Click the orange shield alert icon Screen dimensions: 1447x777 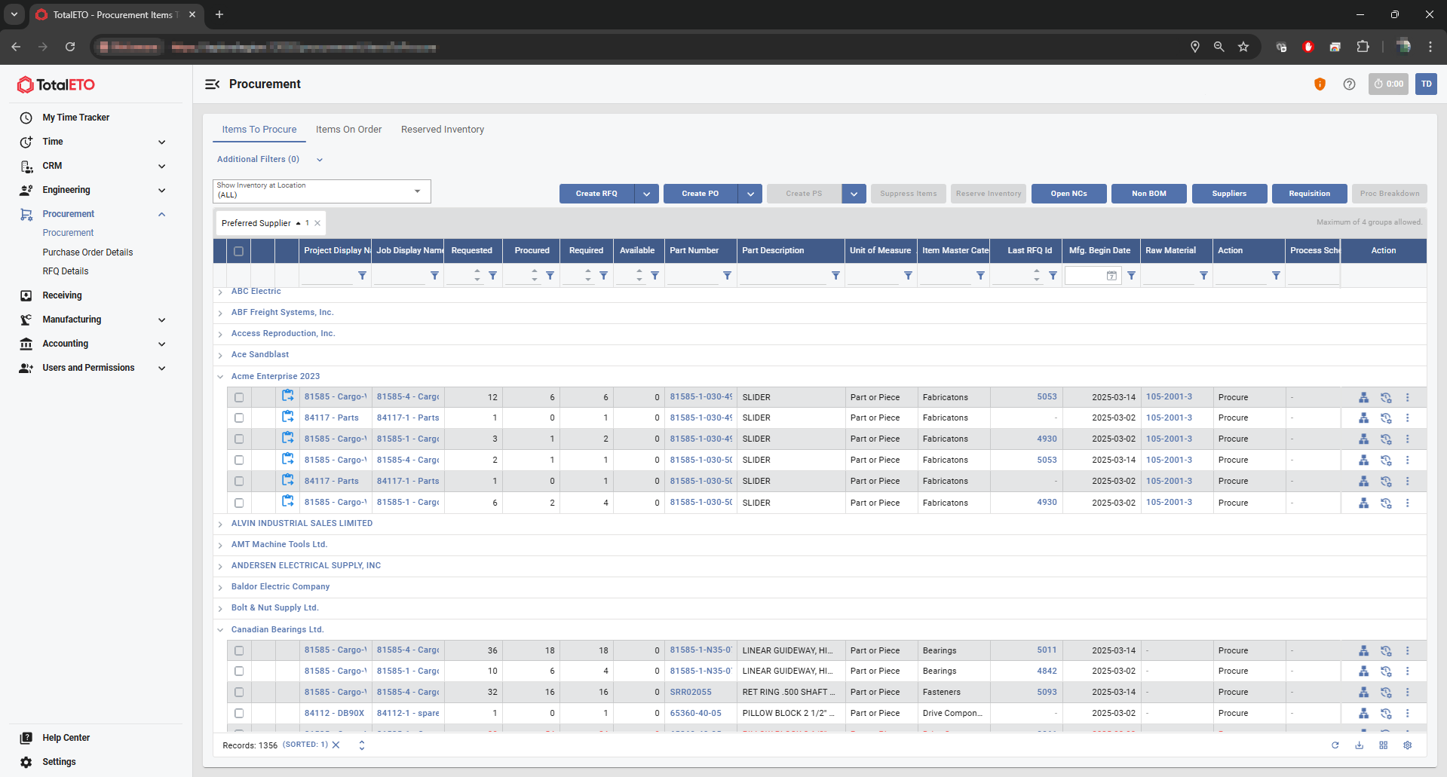[1320, 84]
